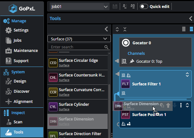Click the CED Surface Circular Edge icon

pos(53,63)
